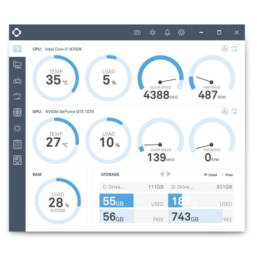This screenshot has width=257, height=257.
Task: Go to previous storage drives arrow
Action: click(x=162, y=174)
